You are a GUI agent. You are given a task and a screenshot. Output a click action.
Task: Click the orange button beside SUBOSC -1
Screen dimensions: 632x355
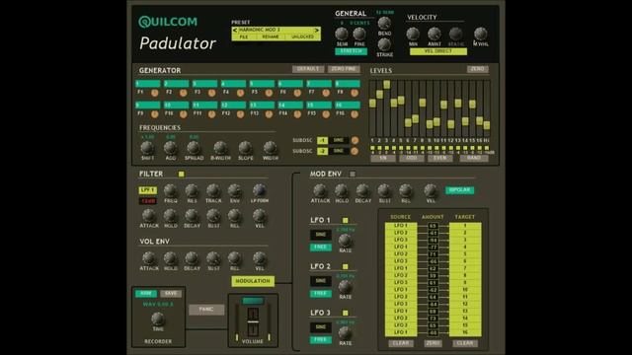tap(355, 140)
